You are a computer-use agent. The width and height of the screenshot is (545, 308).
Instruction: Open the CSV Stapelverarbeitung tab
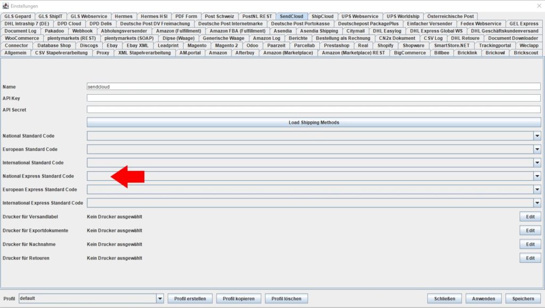pyautogui.click(x=61, y=53)
